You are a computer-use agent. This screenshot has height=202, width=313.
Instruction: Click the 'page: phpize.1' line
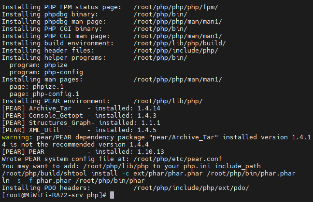pyautogui.click(x=37, y=87)
